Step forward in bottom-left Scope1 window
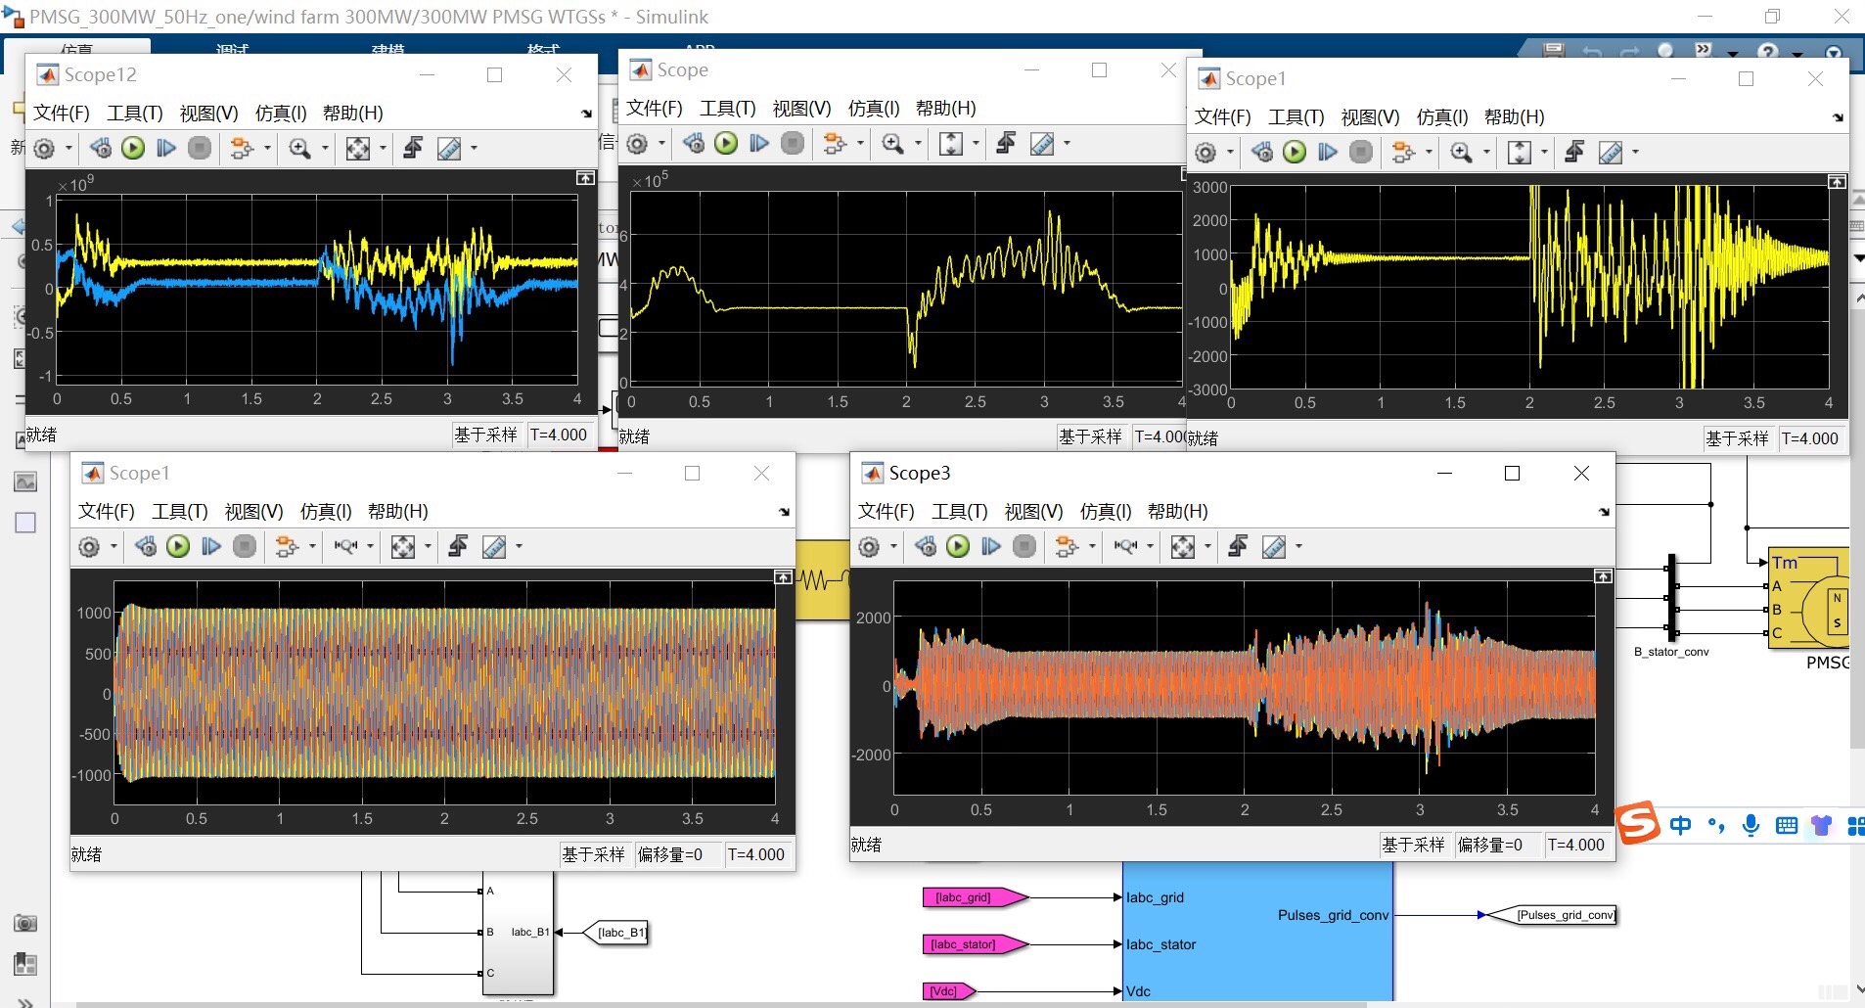Screen dimensions: 1865x1008 (x=211, y=546)
